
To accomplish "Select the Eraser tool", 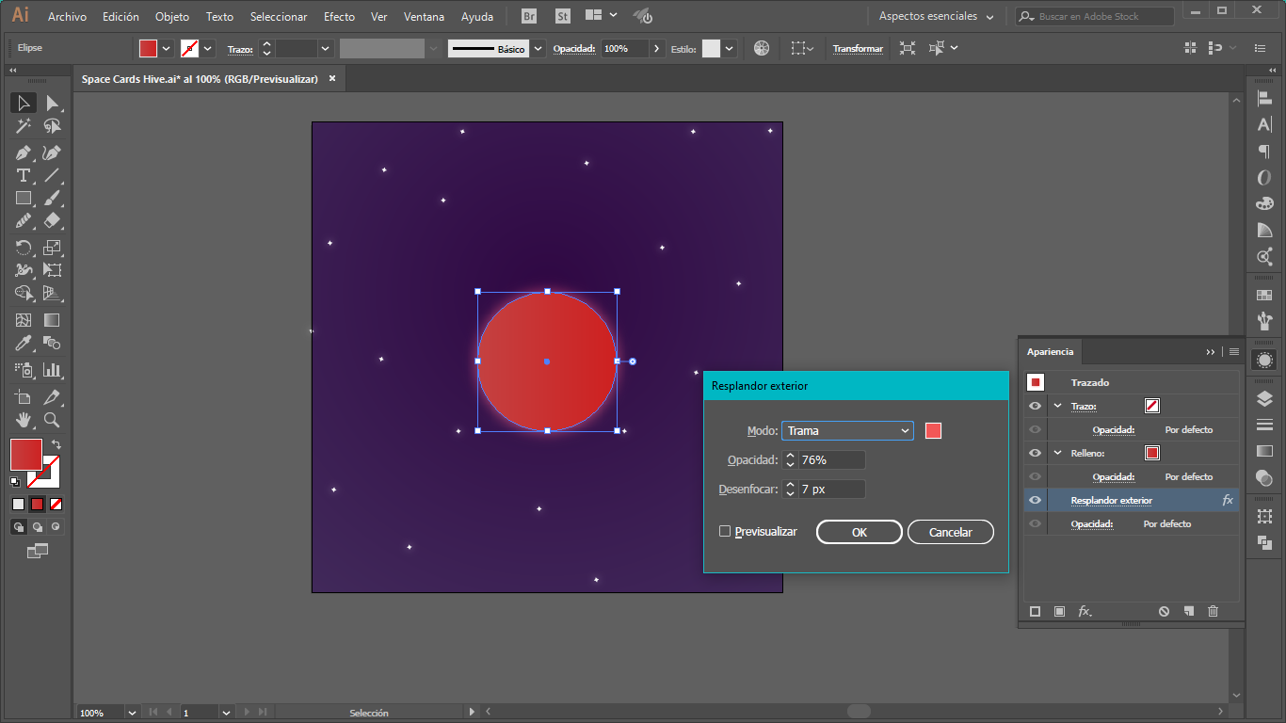I will point(53,221).
